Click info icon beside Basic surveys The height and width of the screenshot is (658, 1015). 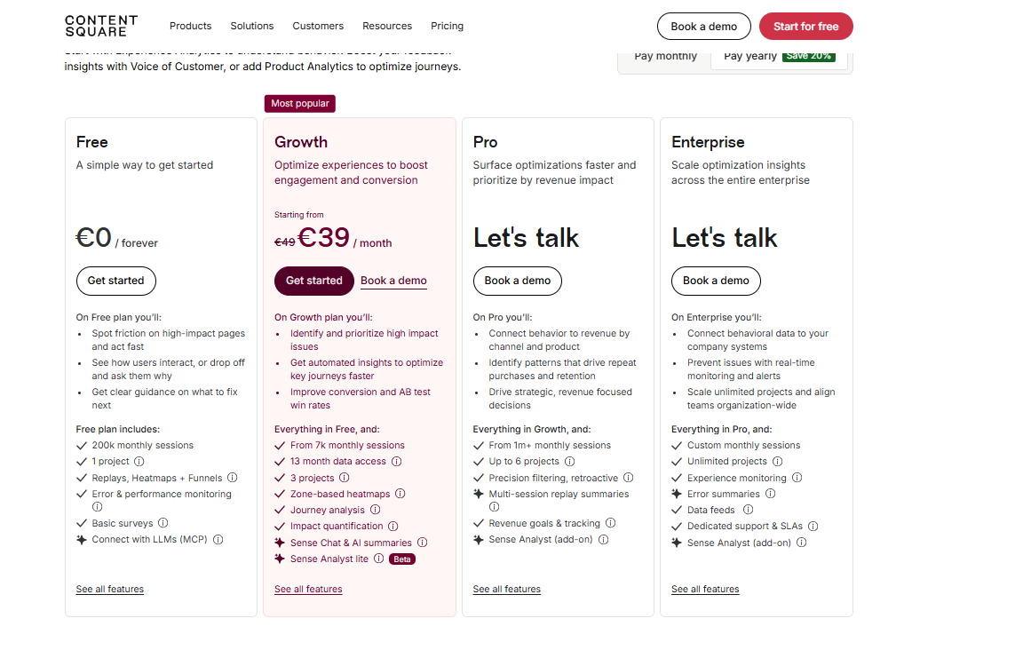coord(163,523)
